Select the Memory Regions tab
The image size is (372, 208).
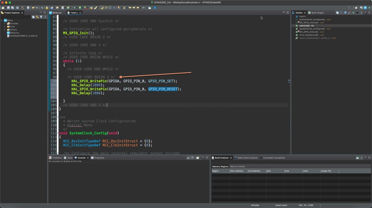220,167
